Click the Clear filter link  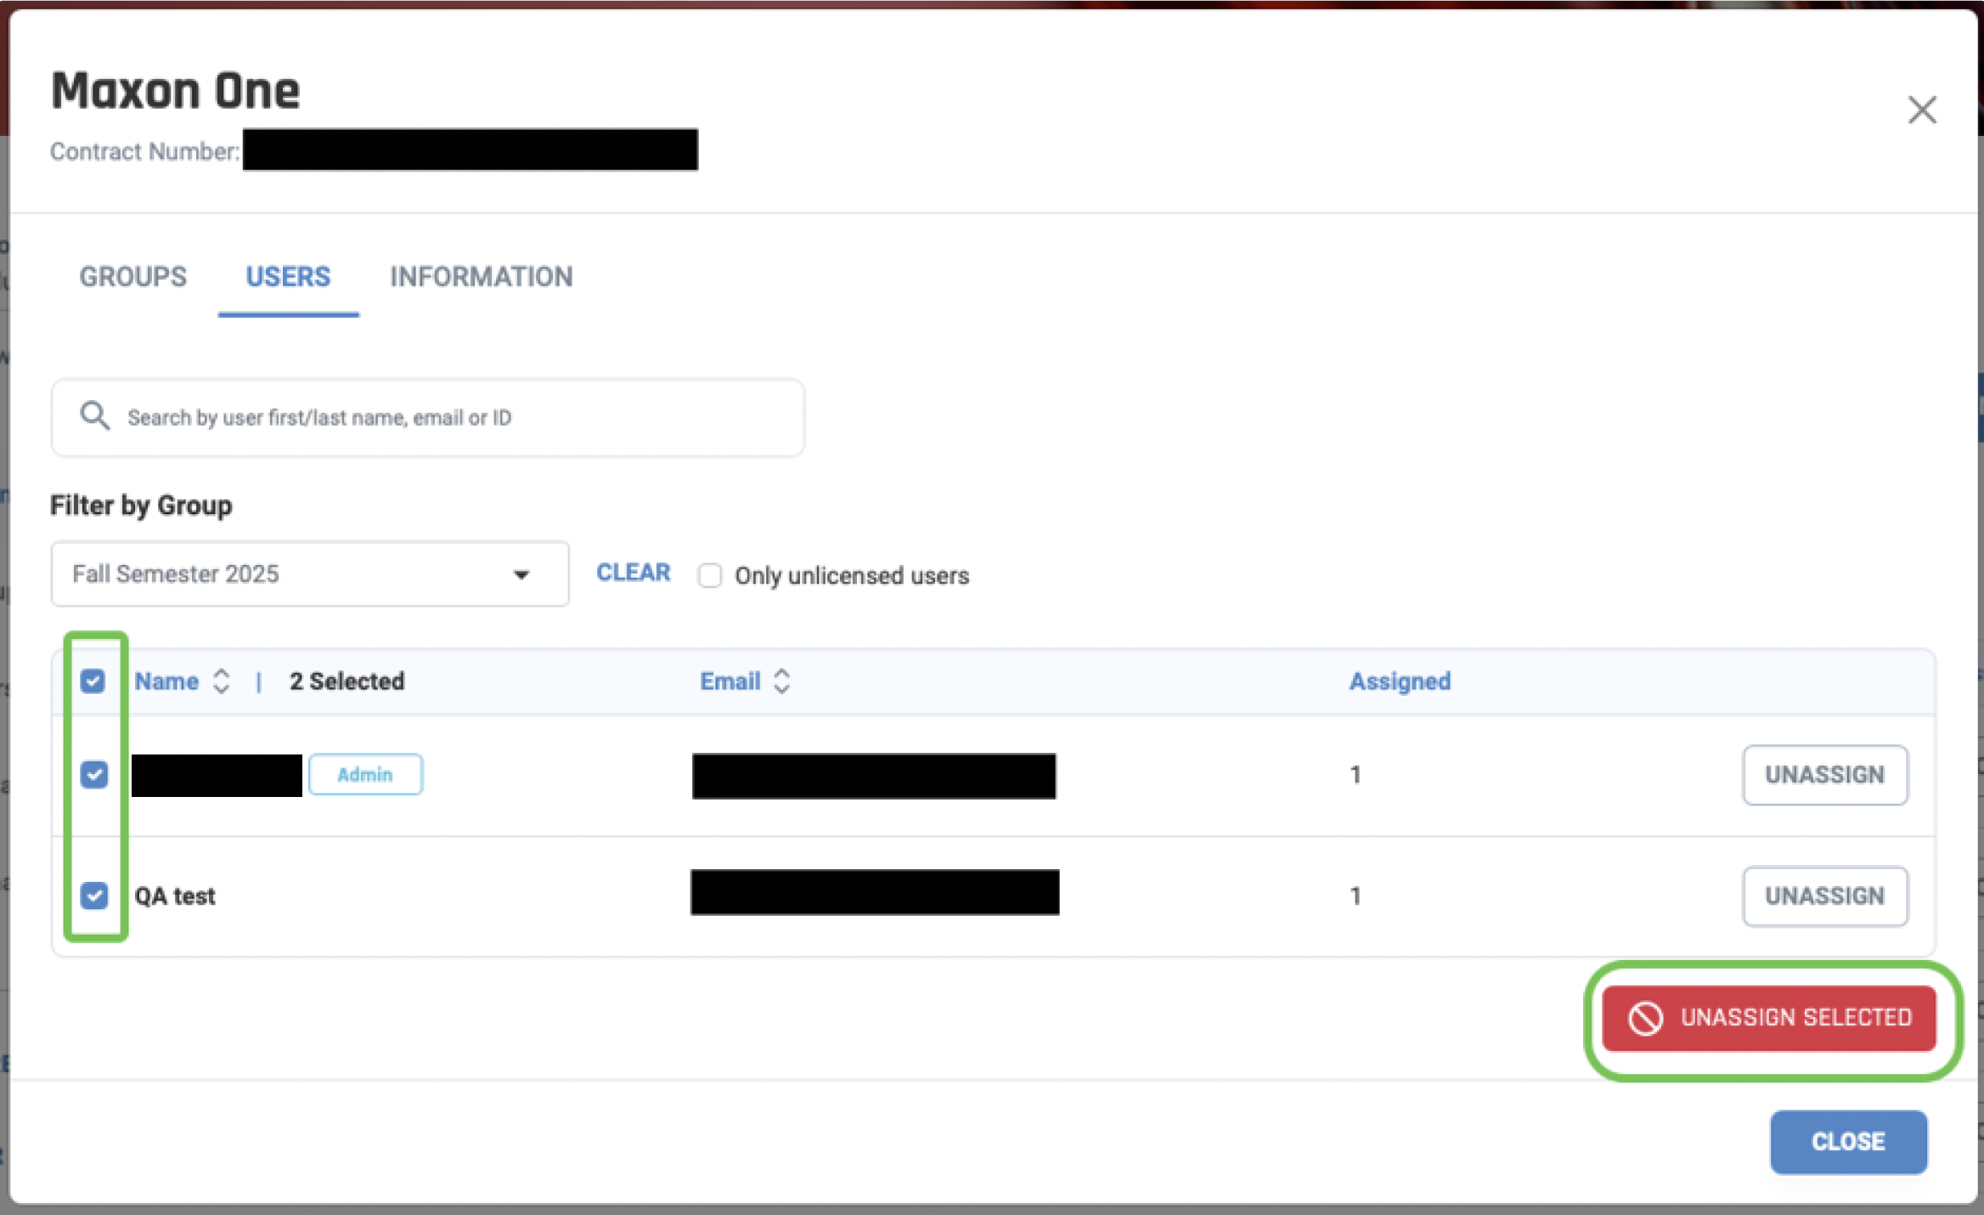[x=633, y=573]
